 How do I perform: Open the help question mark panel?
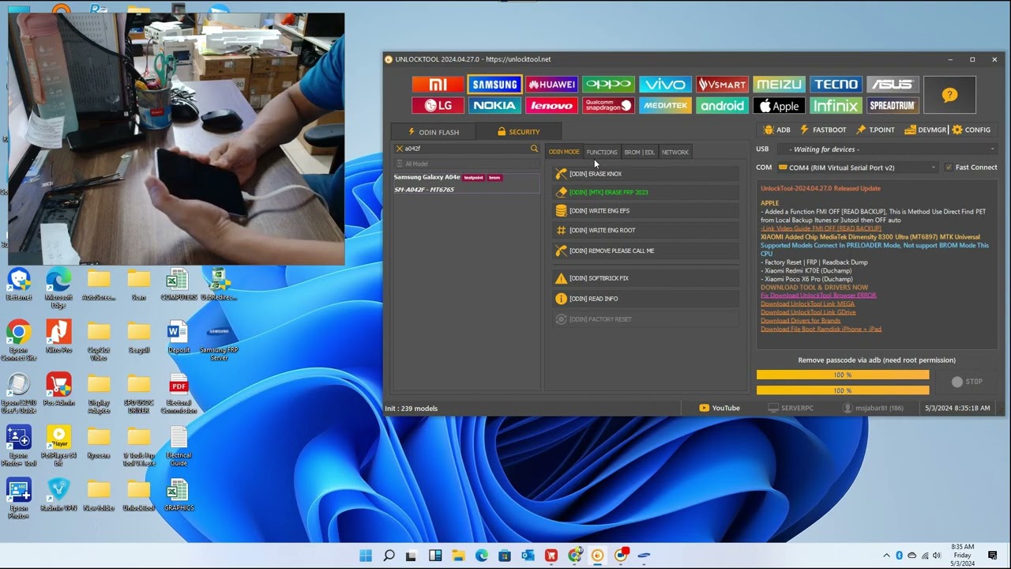[949, 95]
